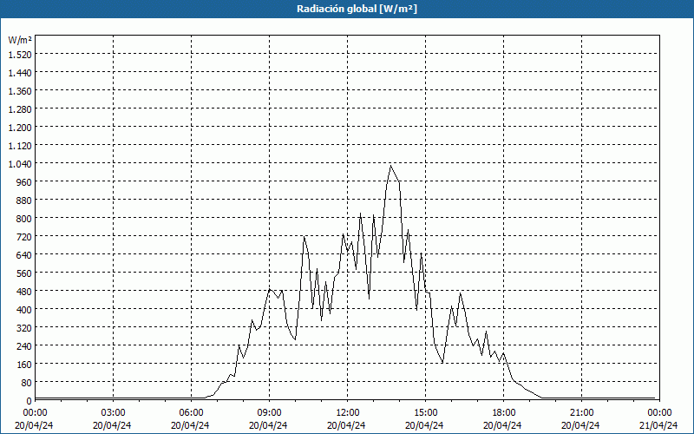
Task: Click the W/m² unit label
Action: (x=20, y=40)
